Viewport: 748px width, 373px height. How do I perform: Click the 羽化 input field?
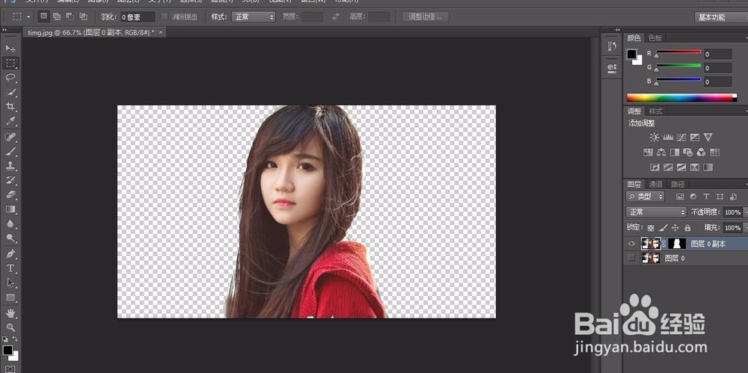[138, 16]
